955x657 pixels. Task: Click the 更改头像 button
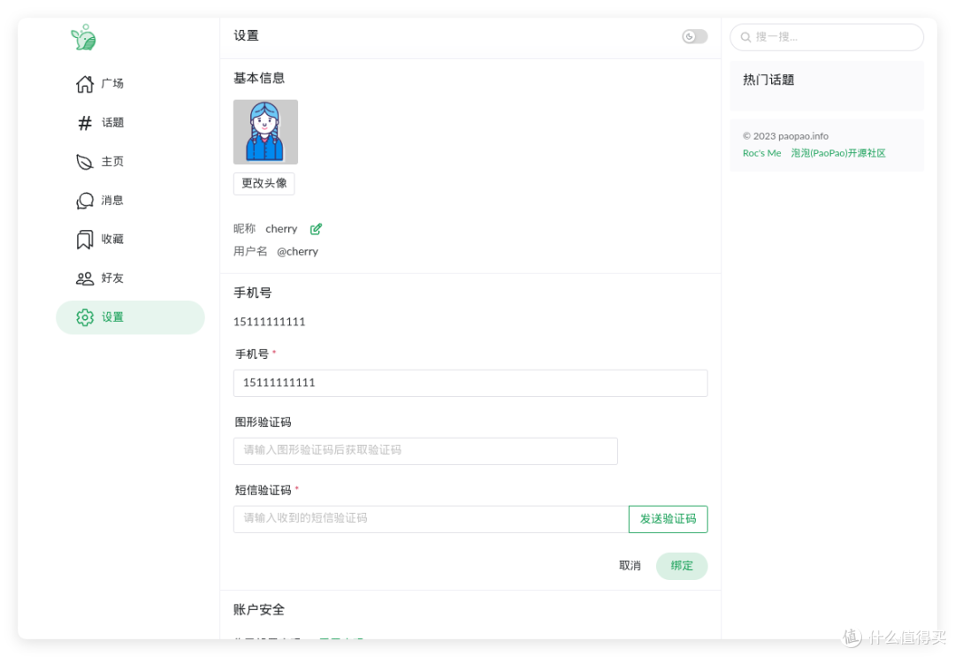point(264,183)
